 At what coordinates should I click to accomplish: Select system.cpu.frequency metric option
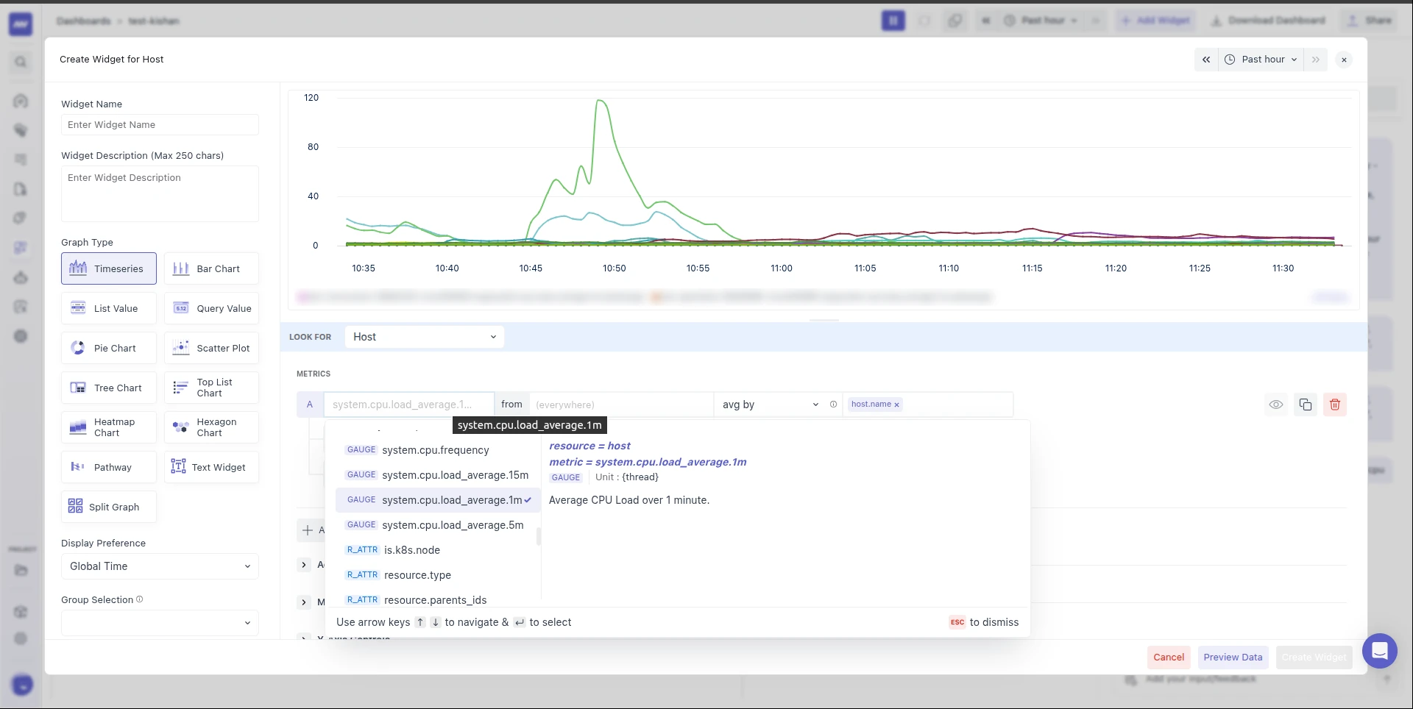click(x=438, y=450)
